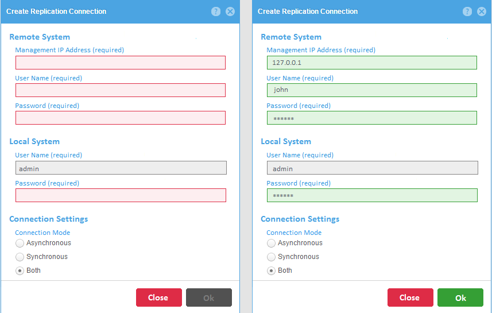The image size is (492, 313).
Task: Click red Close button in right dialog
Action: coord(410,297)
